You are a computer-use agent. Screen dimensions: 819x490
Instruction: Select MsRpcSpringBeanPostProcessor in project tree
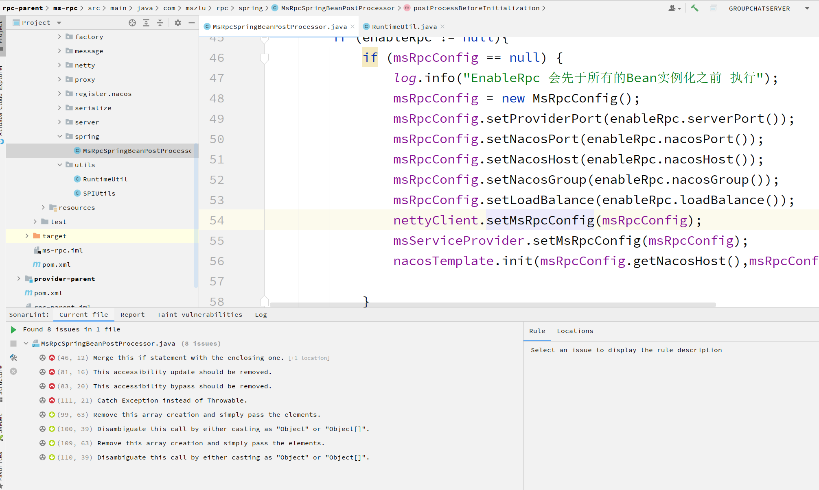102,150
